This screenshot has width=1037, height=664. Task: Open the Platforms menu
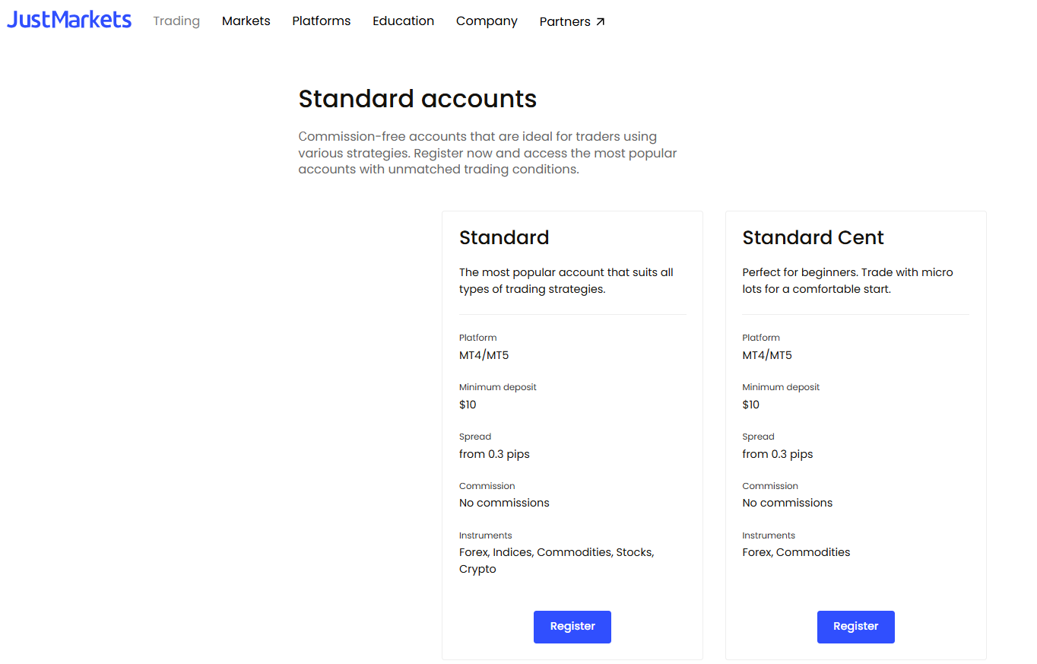(x=322, y=21)
